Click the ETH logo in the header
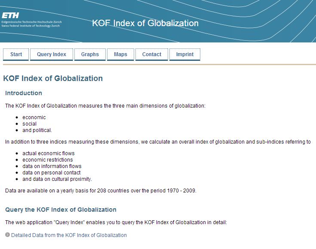 (10, 15)
